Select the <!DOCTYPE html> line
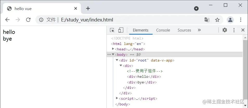Screen dimensions: 248x108 pyautogui.click(x=127, y=38)
